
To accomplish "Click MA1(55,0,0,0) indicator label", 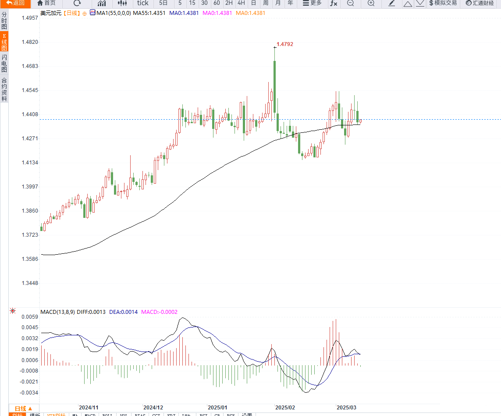I will 114,13.
